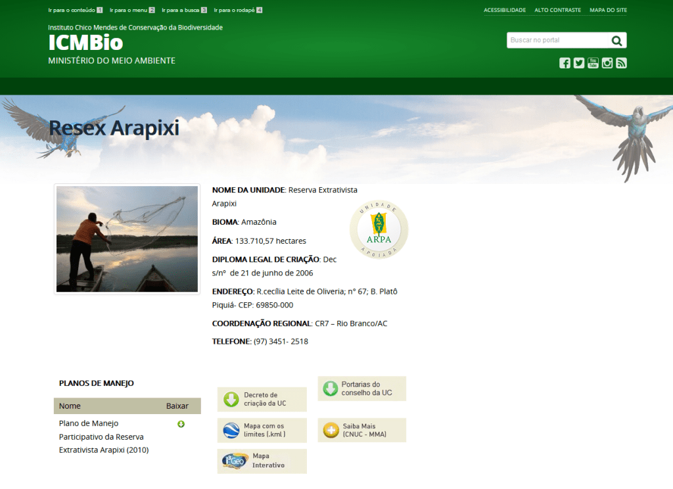Open the RSS feed icon
The width and height of the screenshot is (673, 489).
pos(621,63)
